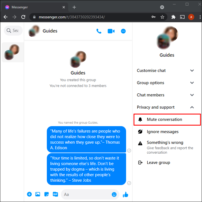Image resolution: width=202 pixels, height=202 pixels.
Task: Click 'You're not connected to 3 members'
Action: point(78,86)
